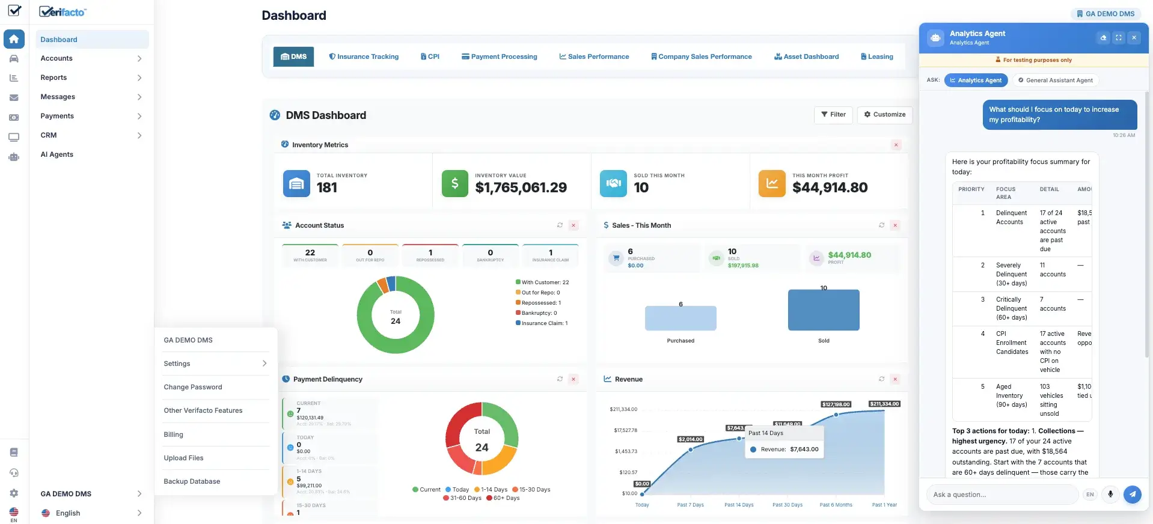Remove the Inventory Metrics section
Viewport: 1153px width, 524px height.
click(x=896, y=145)
